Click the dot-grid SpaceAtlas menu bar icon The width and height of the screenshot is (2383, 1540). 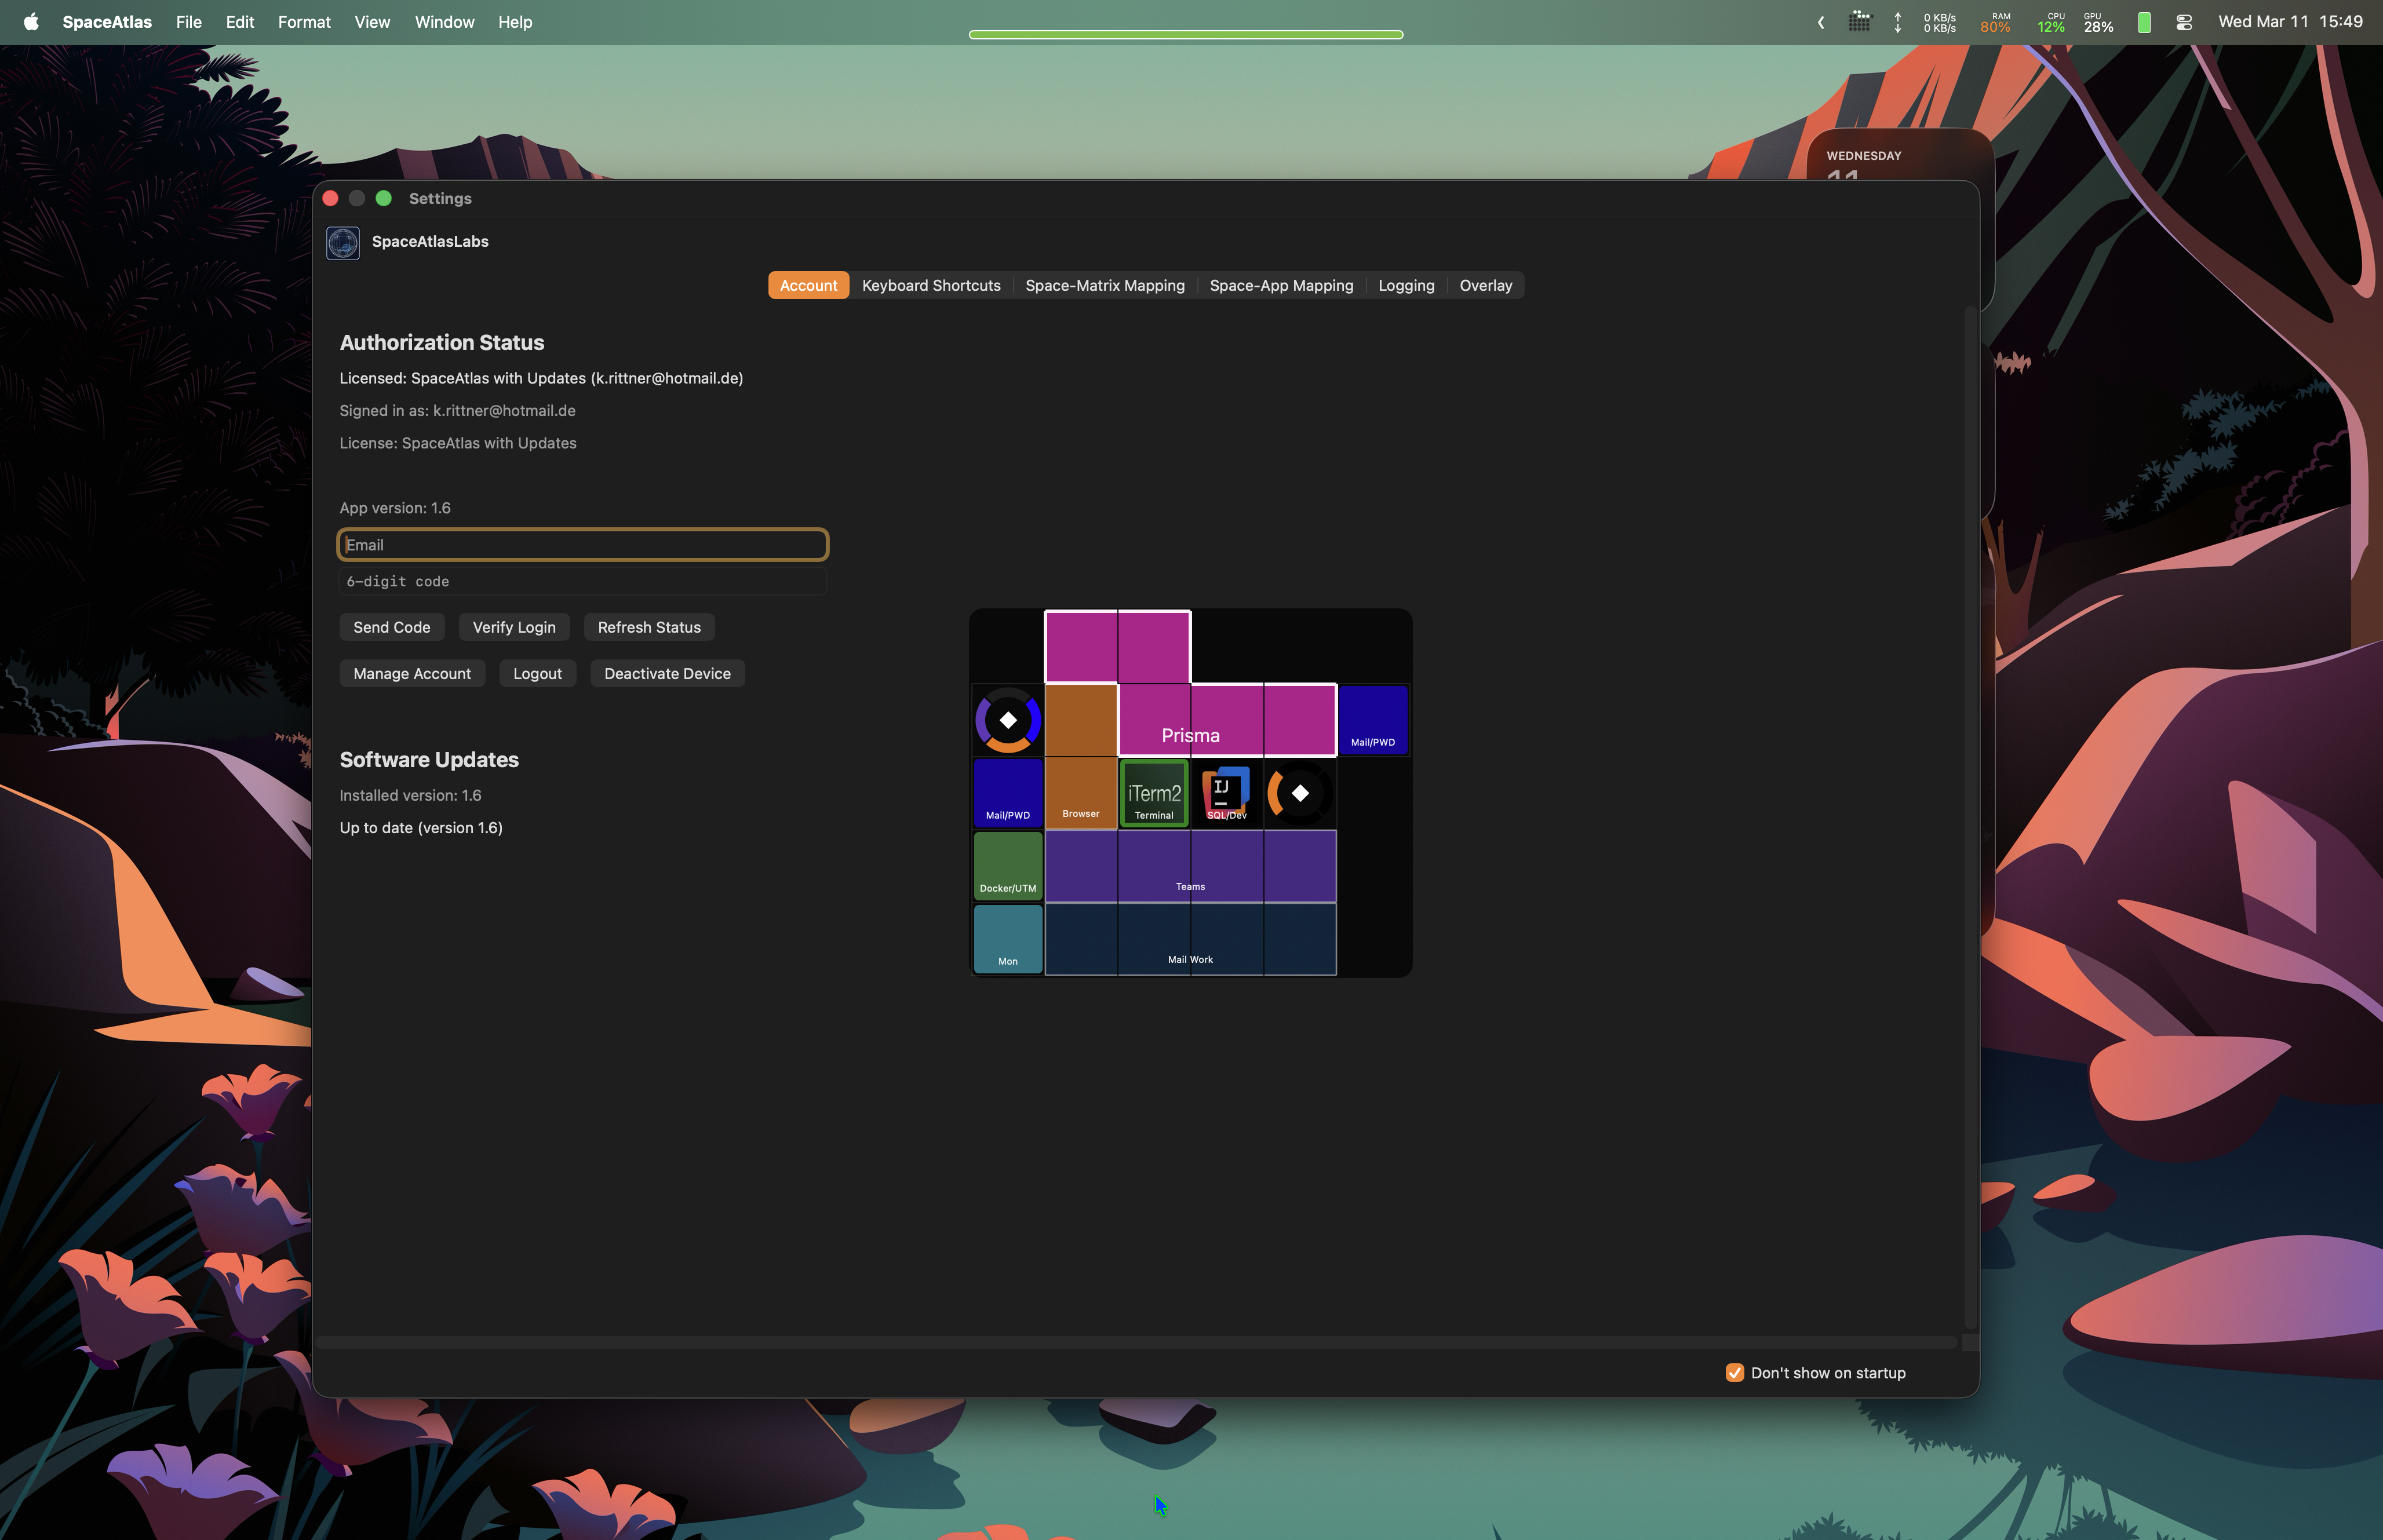(1859, 22)
